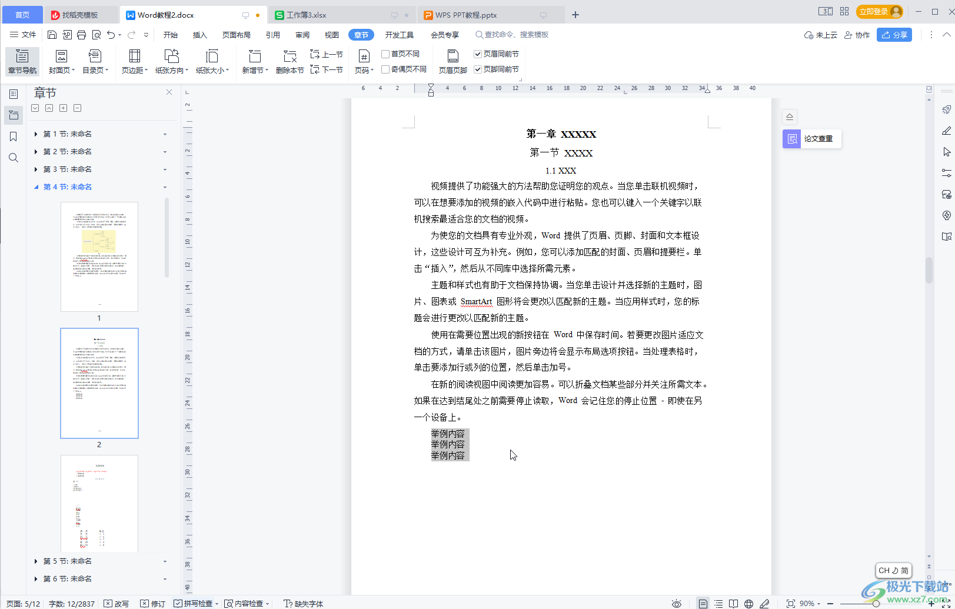Image resolution: width=955 pixels, height=609 pixels.
Task: Click the pen tool in right sidebar
Action: pos(946,131)
